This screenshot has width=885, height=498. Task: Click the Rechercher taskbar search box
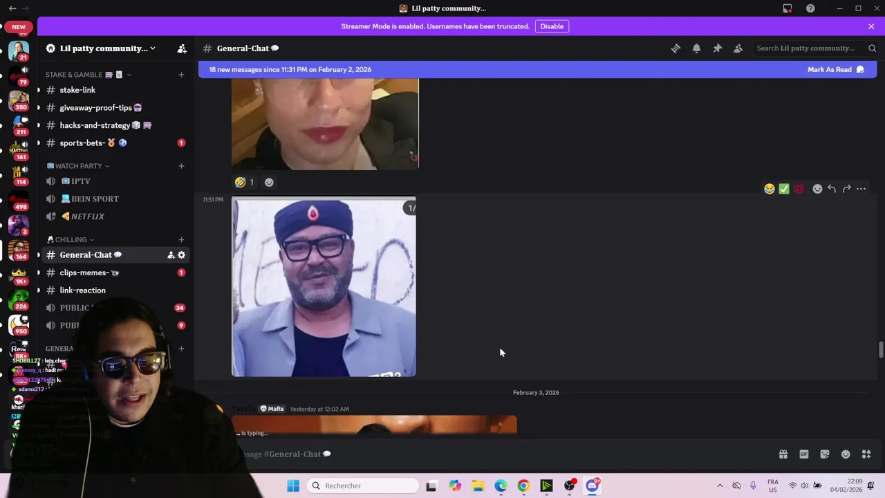[x=362, y=486]
